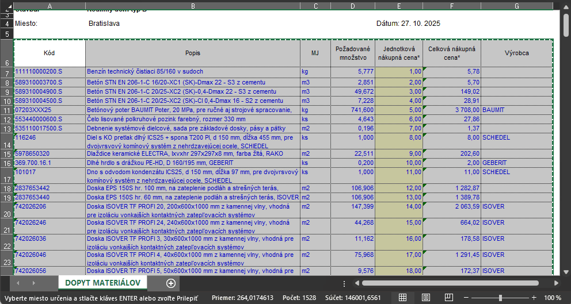Click the zoom out minus icon
Screen dimensions: 571x304
467,298
